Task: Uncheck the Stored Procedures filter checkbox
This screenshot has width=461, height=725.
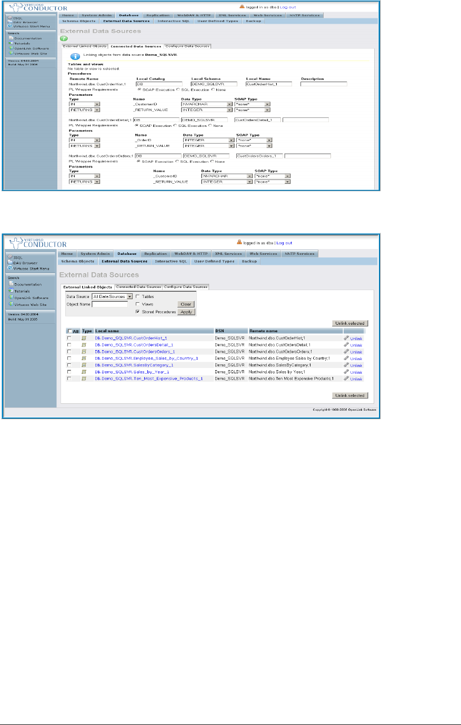Action: tap(137, 312)
